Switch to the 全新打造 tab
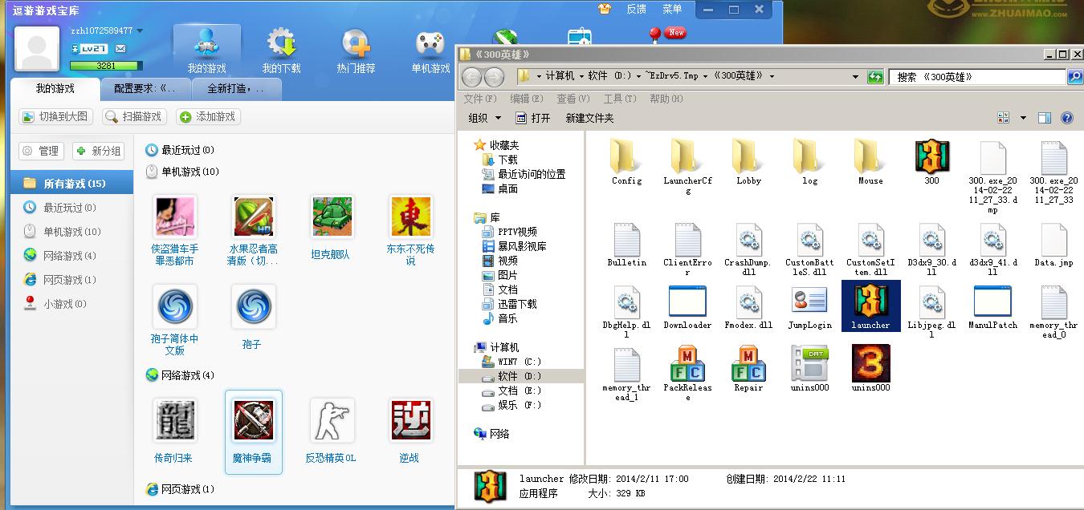Image resolution: width=1084 pixels, height=510 pixels. 237,89
